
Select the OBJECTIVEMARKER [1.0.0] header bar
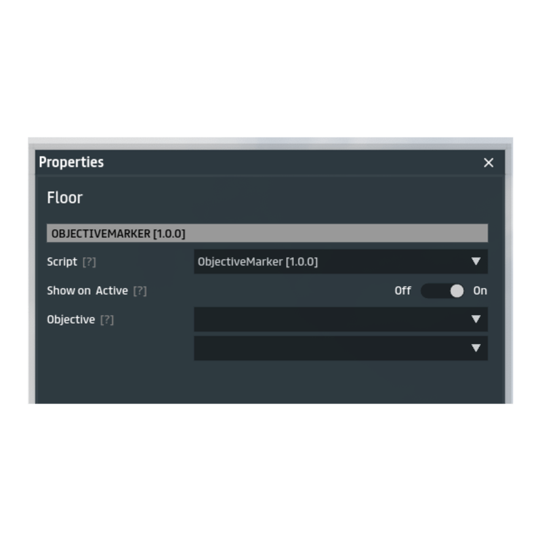(267, 233)
